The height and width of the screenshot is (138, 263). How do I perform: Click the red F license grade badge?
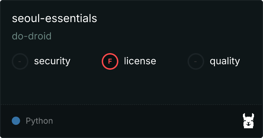tap(110, 61)
